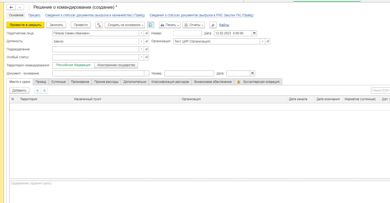
Task: Sort by Дата окончания column header
Action: tap(329, 99)
